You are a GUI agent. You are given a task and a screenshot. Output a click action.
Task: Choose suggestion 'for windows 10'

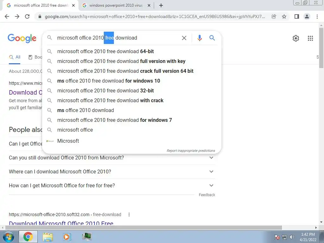pos(132,81)
